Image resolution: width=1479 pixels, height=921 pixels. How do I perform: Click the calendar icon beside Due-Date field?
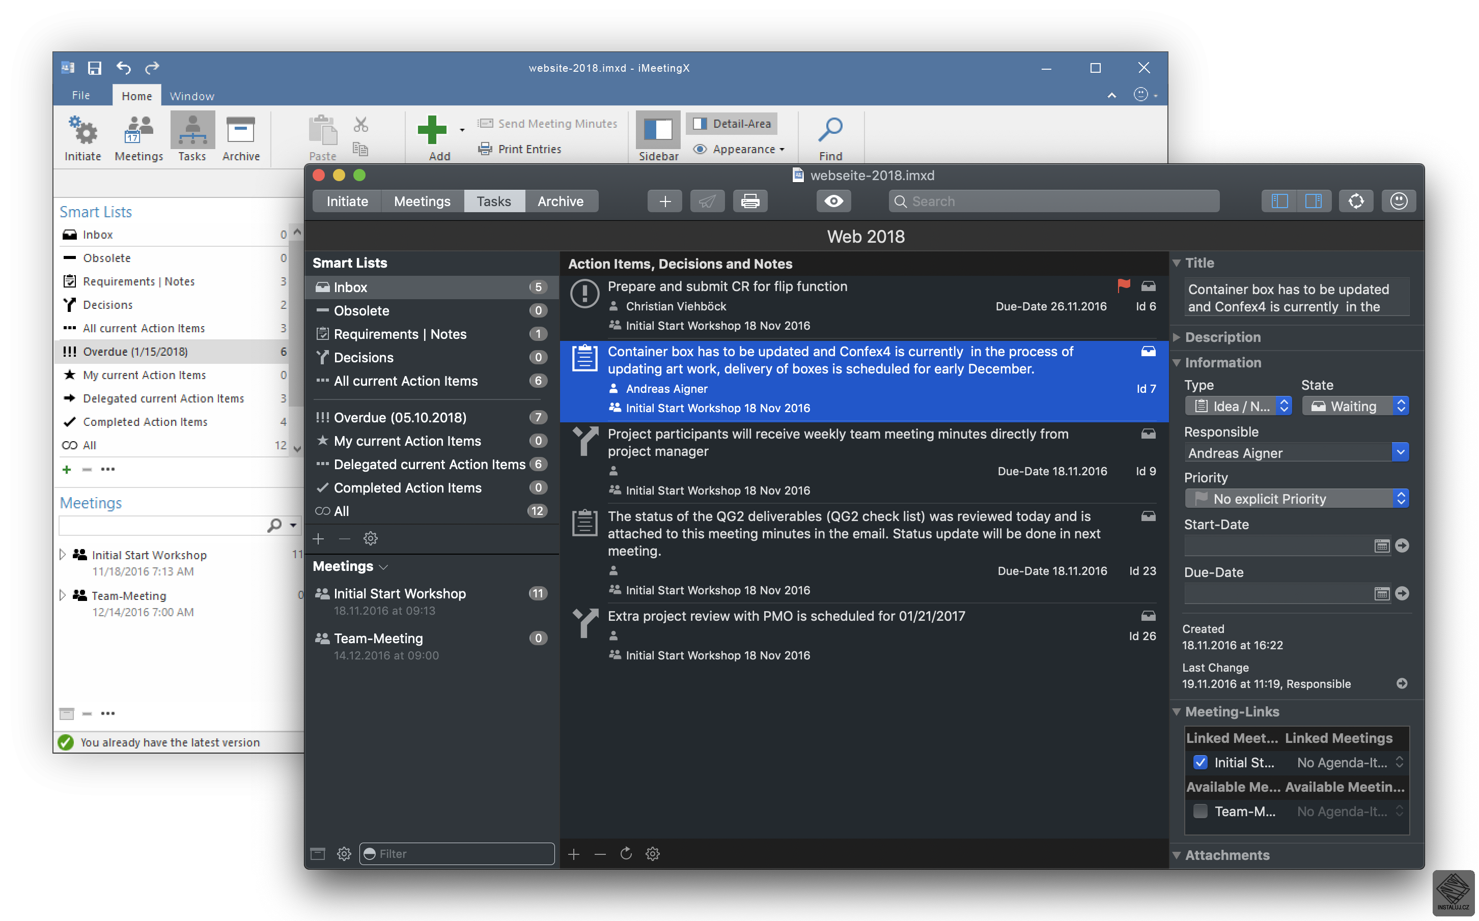point(1381,593)
